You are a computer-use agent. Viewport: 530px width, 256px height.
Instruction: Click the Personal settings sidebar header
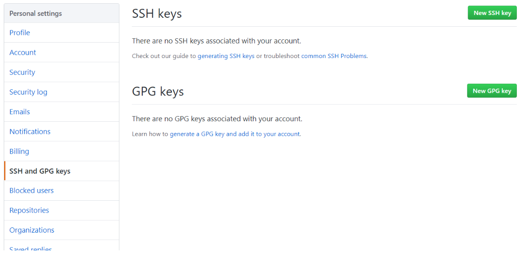(x=36, y=14)
